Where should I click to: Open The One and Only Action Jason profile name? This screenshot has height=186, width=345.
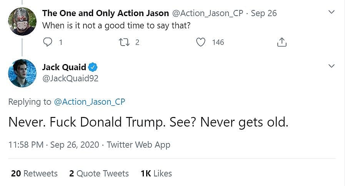pos(105,13)
